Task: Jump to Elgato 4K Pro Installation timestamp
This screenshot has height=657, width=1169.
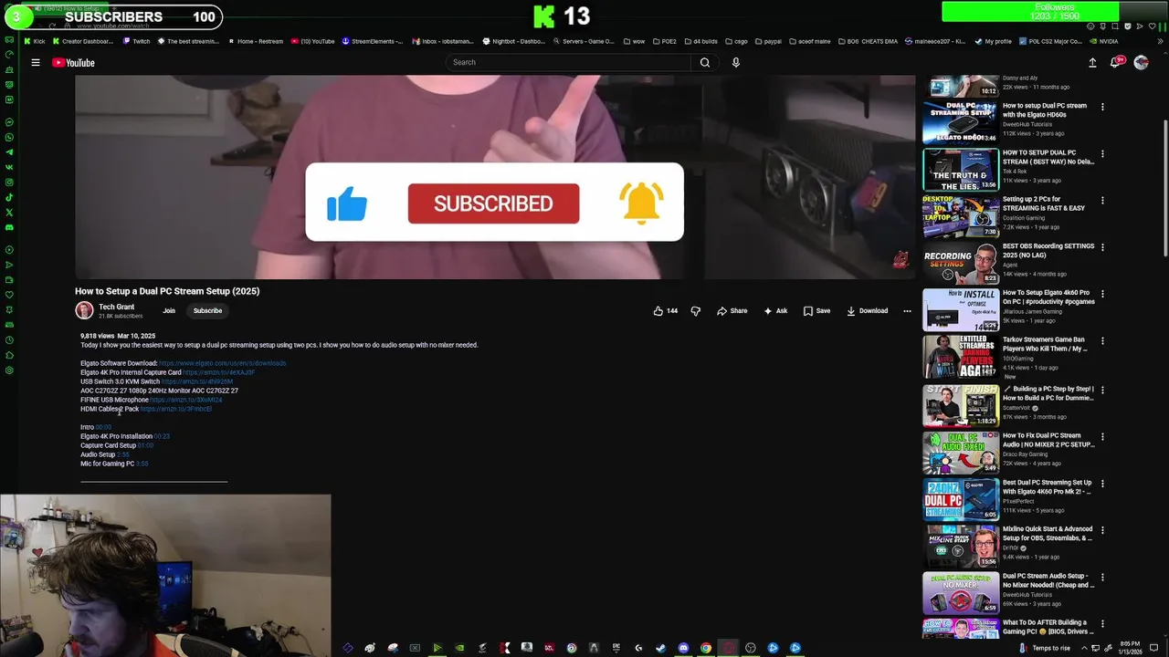Action: (162, 436)
